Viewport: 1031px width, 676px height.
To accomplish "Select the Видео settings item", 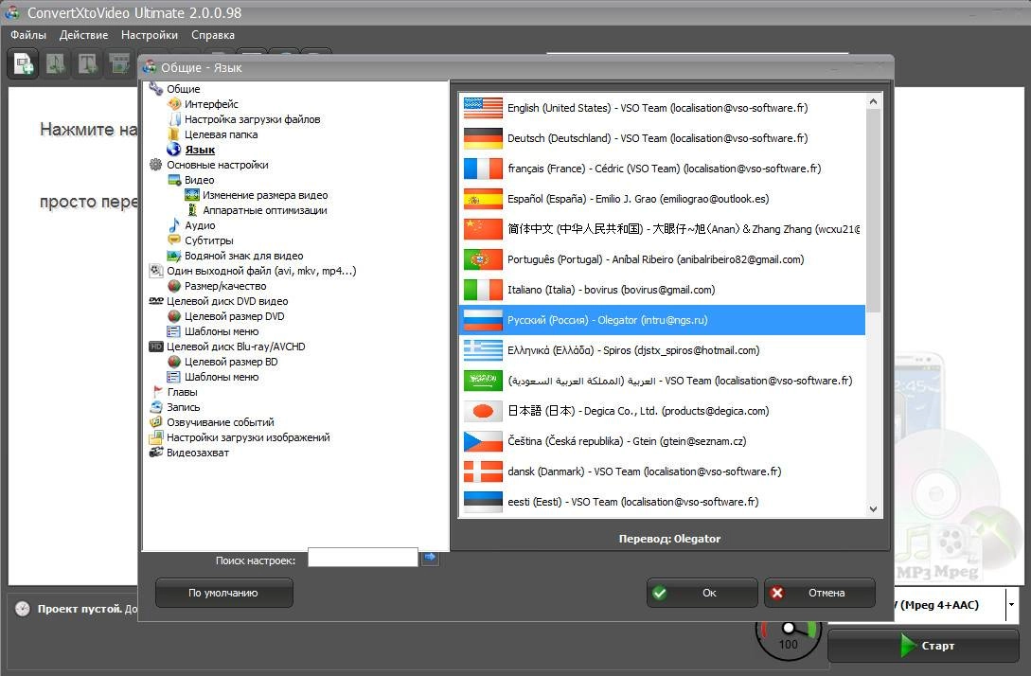I will pos(199,180).
